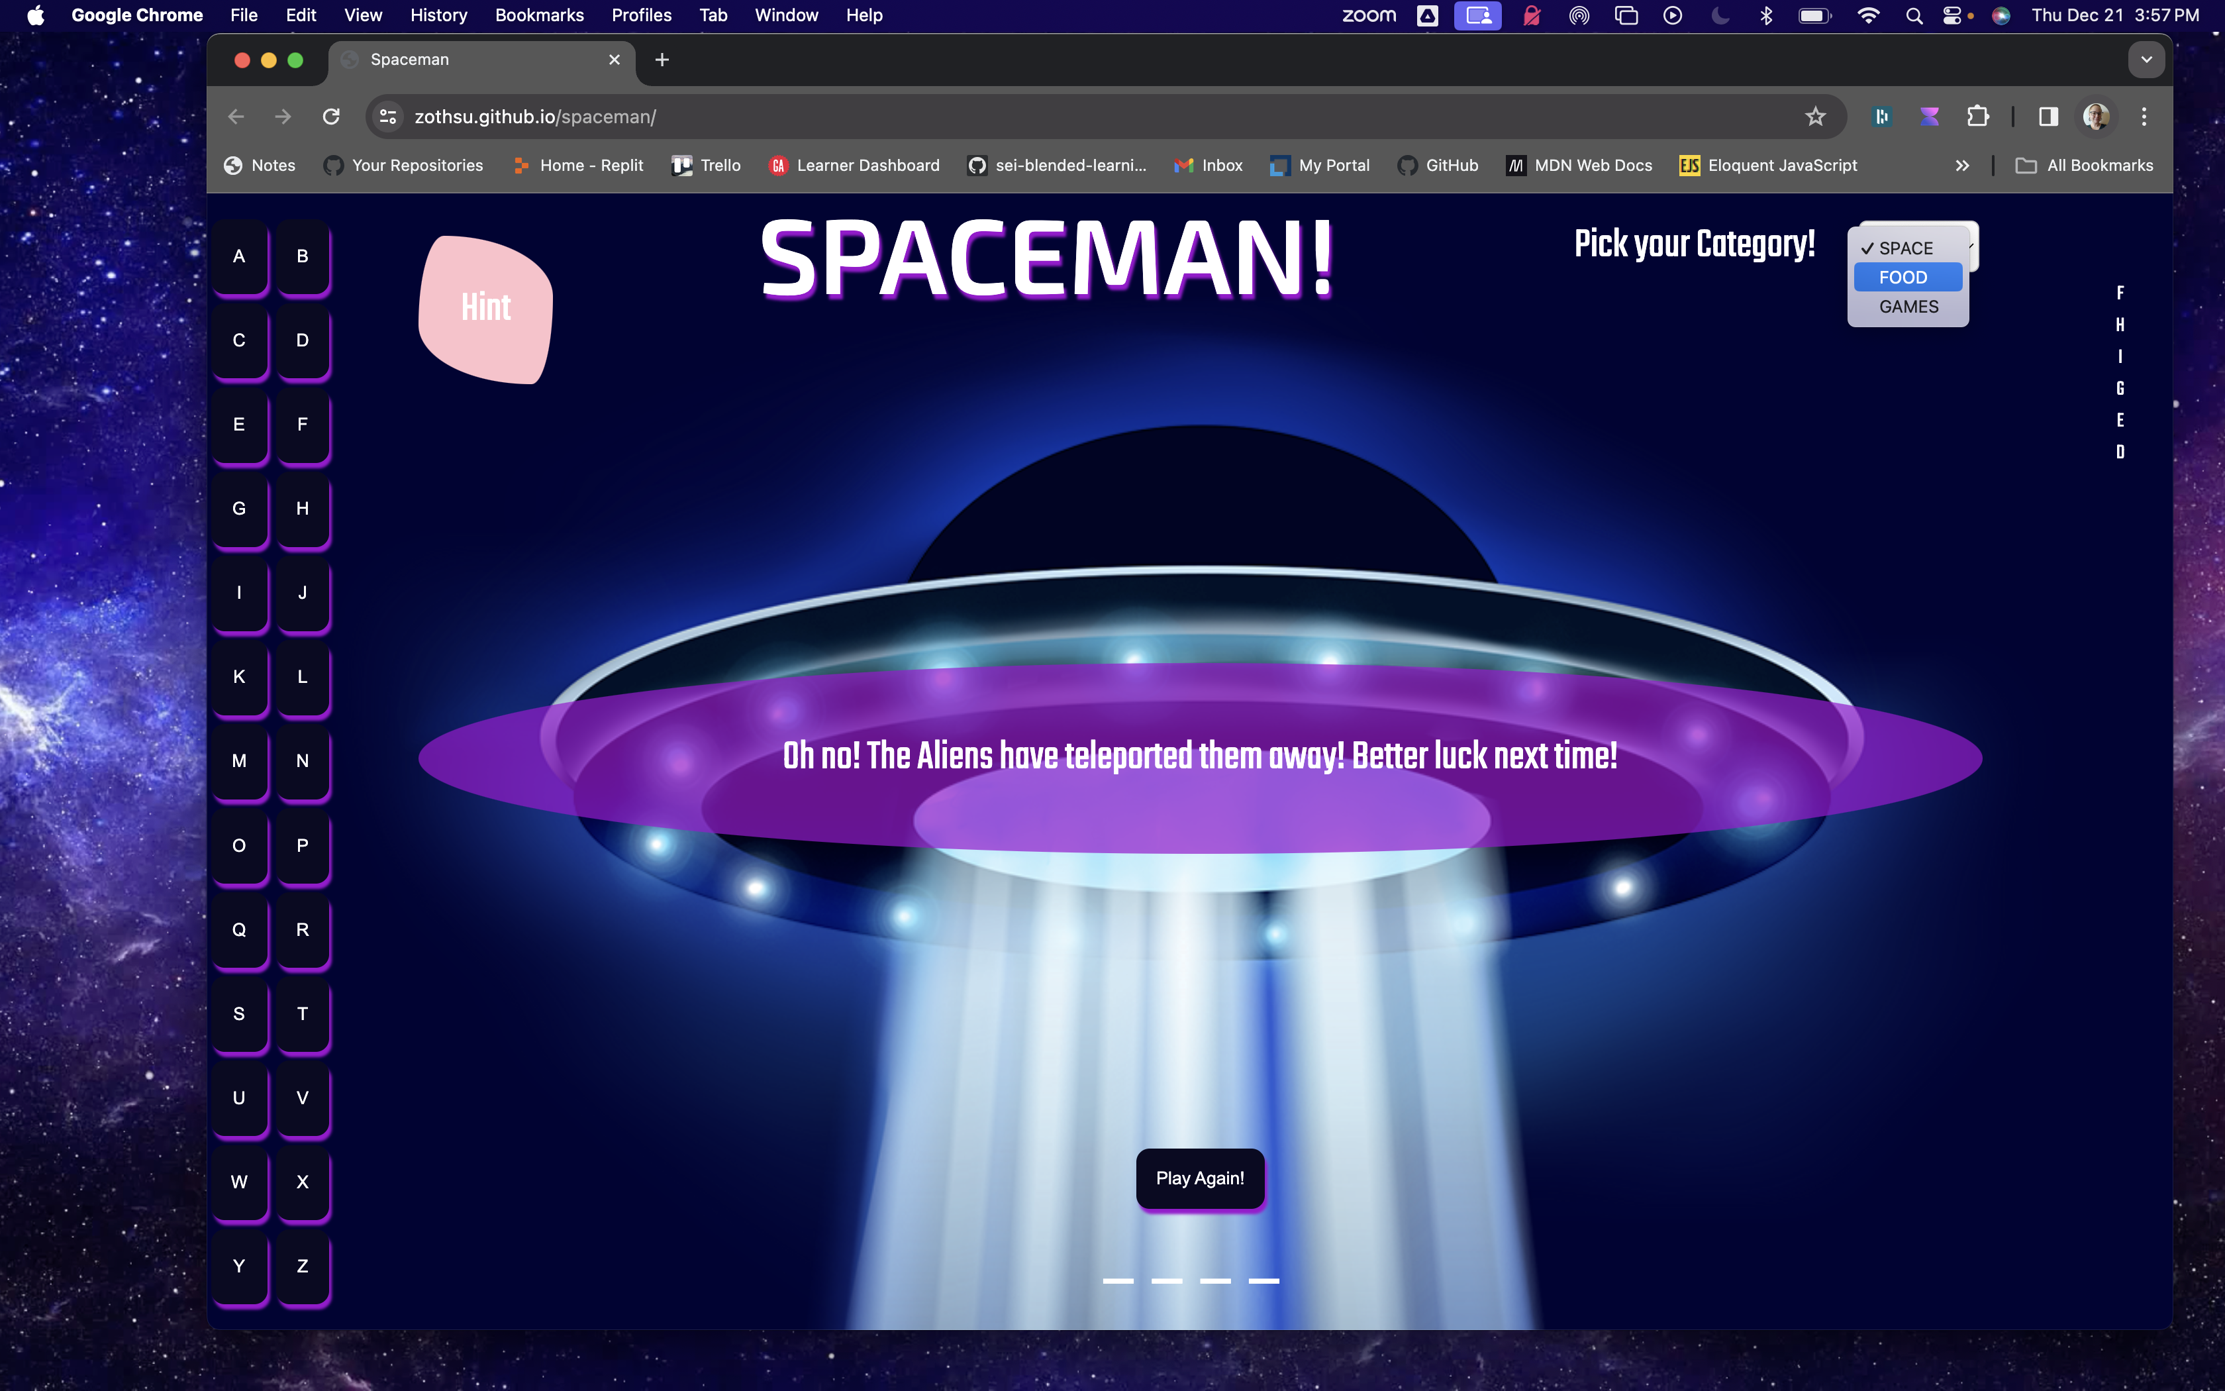Click the Play Again! button
This screenshot has width=2225, height=1391.
[1200, 1178]
